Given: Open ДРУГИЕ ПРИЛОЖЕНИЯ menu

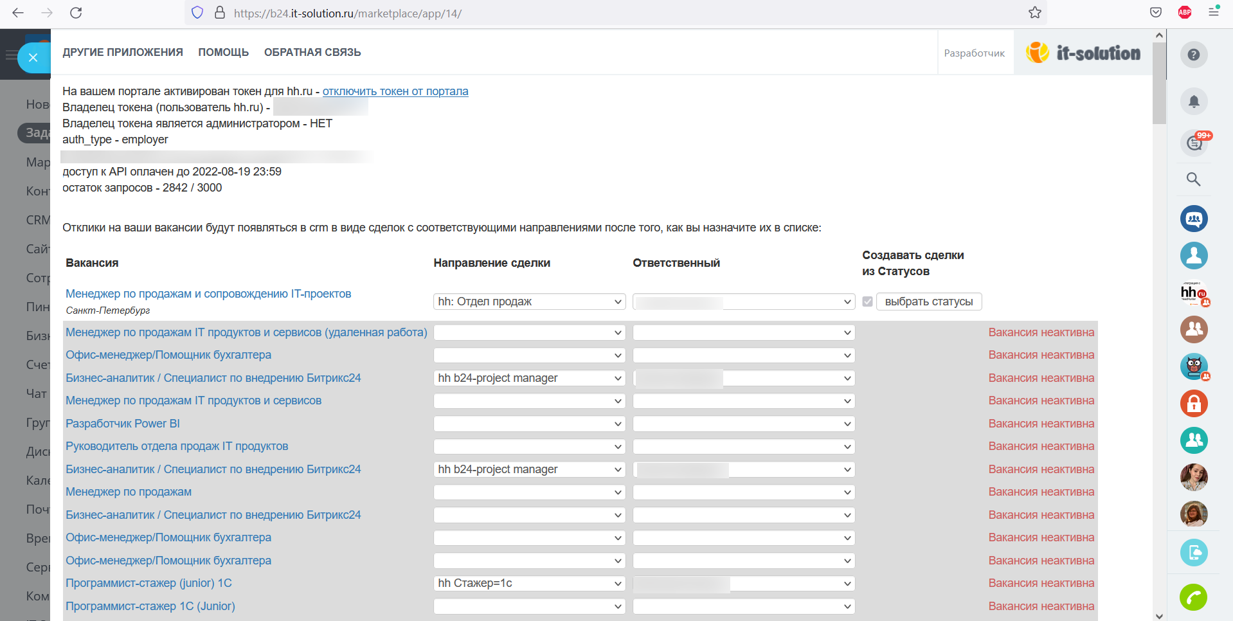Looking at the screenshot, I should tap(123, 52).
